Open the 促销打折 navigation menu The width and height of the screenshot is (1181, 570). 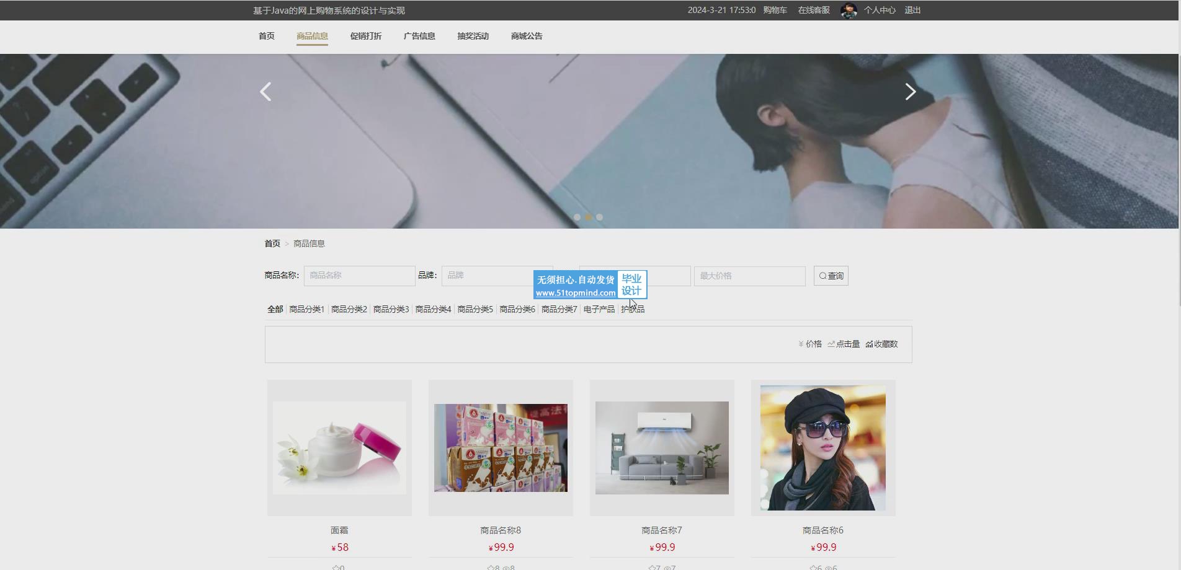pos(365,36)
